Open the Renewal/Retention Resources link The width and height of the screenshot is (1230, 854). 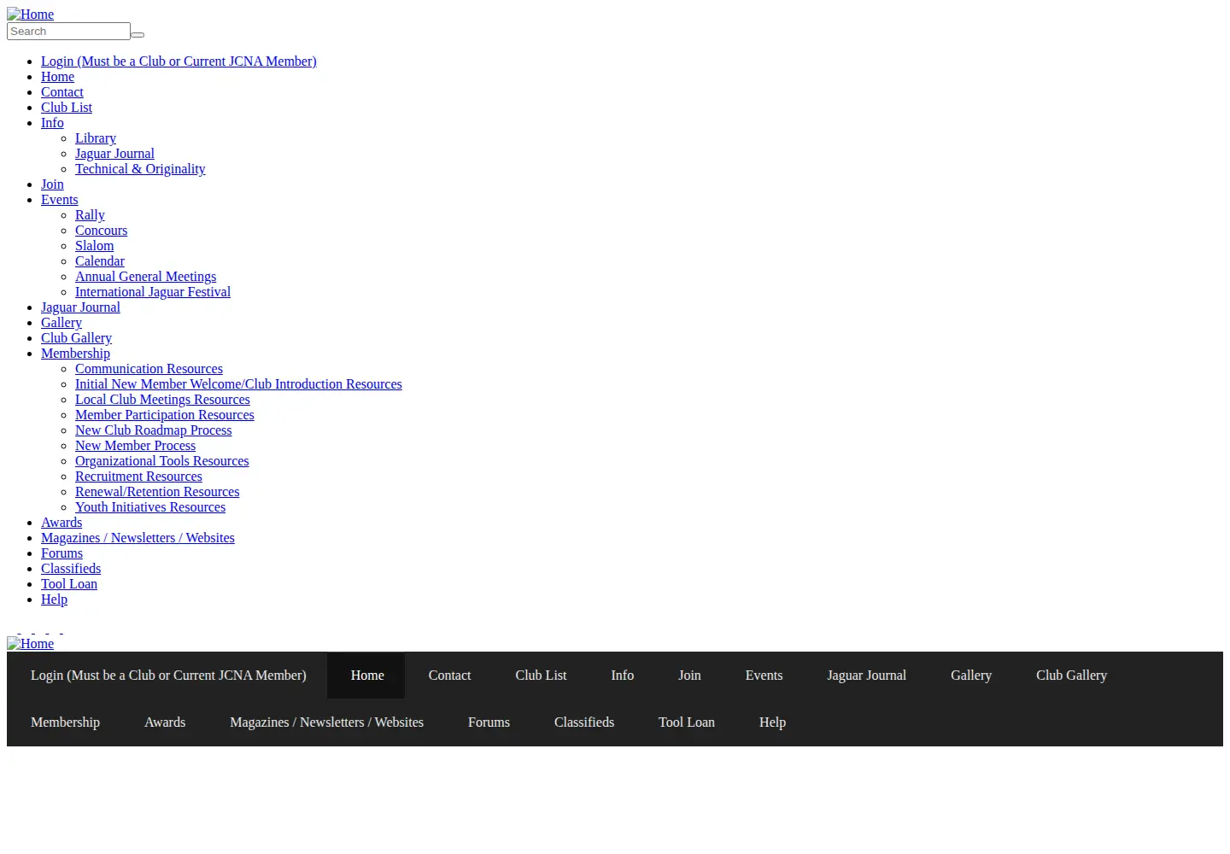(x=157, y=492)
